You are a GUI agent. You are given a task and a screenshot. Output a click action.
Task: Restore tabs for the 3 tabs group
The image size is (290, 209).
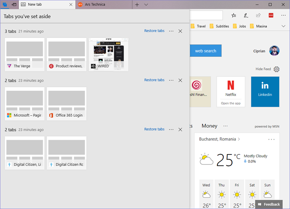click(154, 31)
